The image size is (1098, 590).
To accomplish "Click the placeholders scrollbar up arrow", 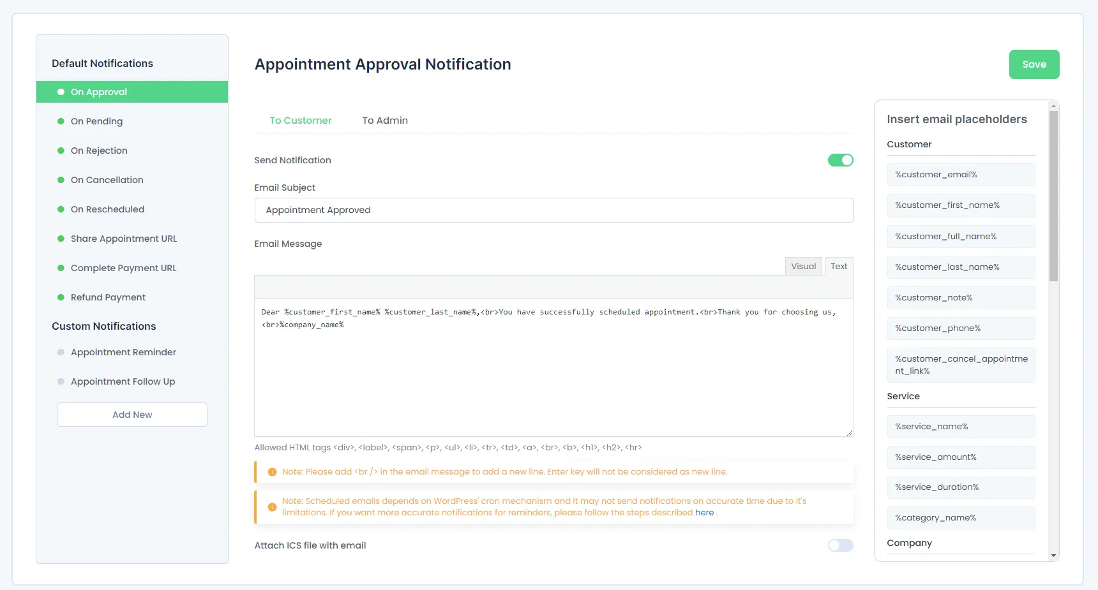I will click(x=1053, y=105).
